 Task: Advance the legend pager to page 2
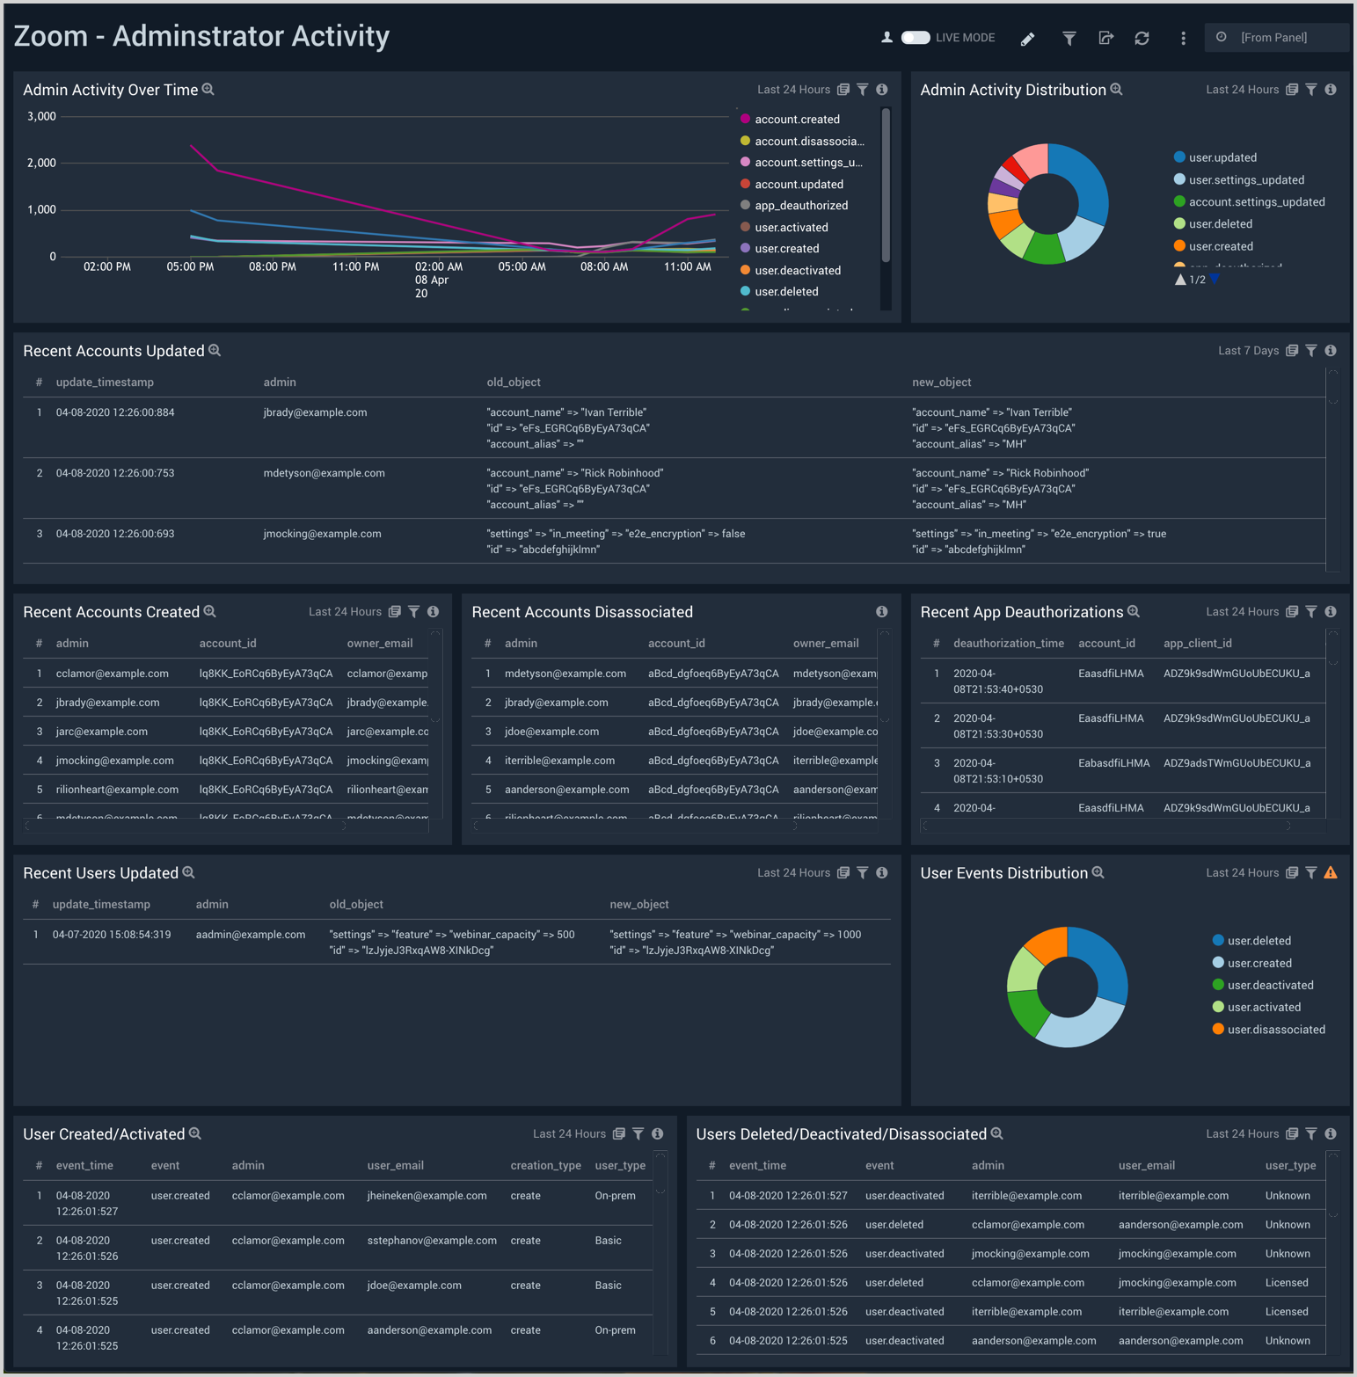click(x=1215, y=279)
